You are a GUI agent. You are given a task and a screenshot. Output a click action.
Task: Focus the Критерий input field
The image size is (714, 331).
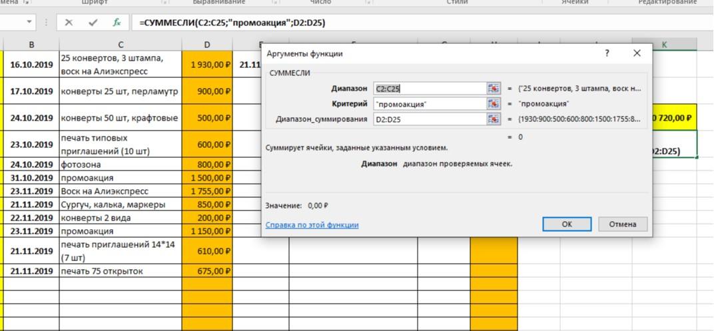tap(430, 104)
